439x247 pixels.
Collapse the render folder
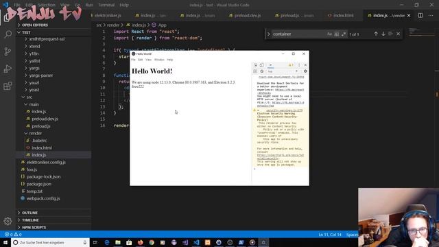35,133
